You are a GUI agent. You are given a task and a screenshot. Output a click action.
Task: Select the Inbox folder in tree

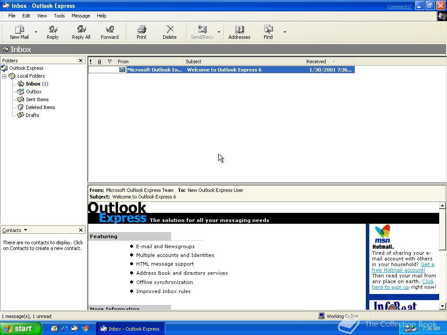pyautogui.click(x=33, y=84)
